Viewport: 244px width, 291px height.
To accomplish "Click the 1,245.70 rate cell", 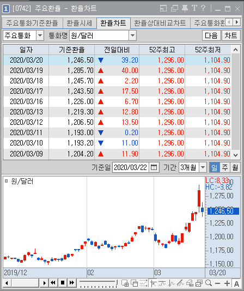I will click(72, 81).
